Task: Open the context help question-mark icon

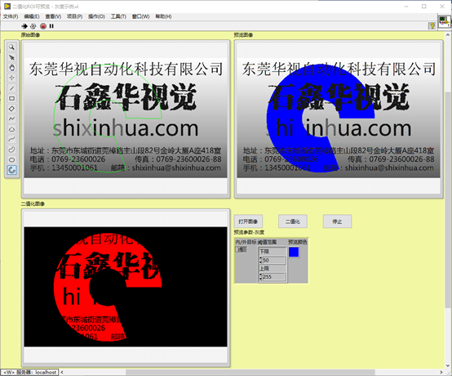Action: tap(432, 25)
